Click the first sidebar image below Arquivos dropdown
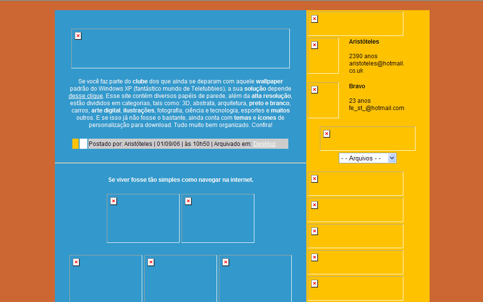 355,184
